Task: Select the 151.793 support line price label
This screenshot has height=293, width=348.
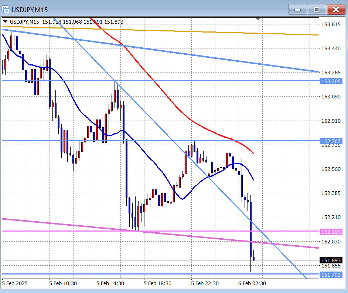Action: 331,275
